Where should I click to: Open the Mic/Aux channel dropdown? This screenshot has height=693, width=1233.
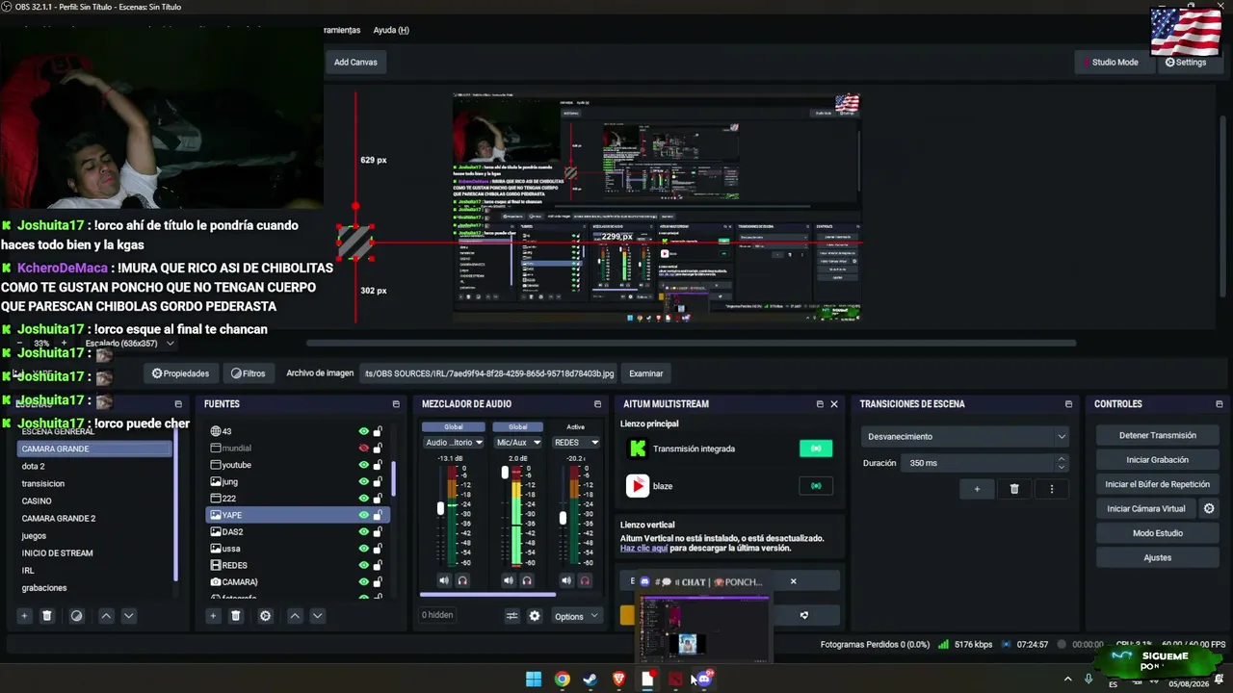tap(518, 443)
